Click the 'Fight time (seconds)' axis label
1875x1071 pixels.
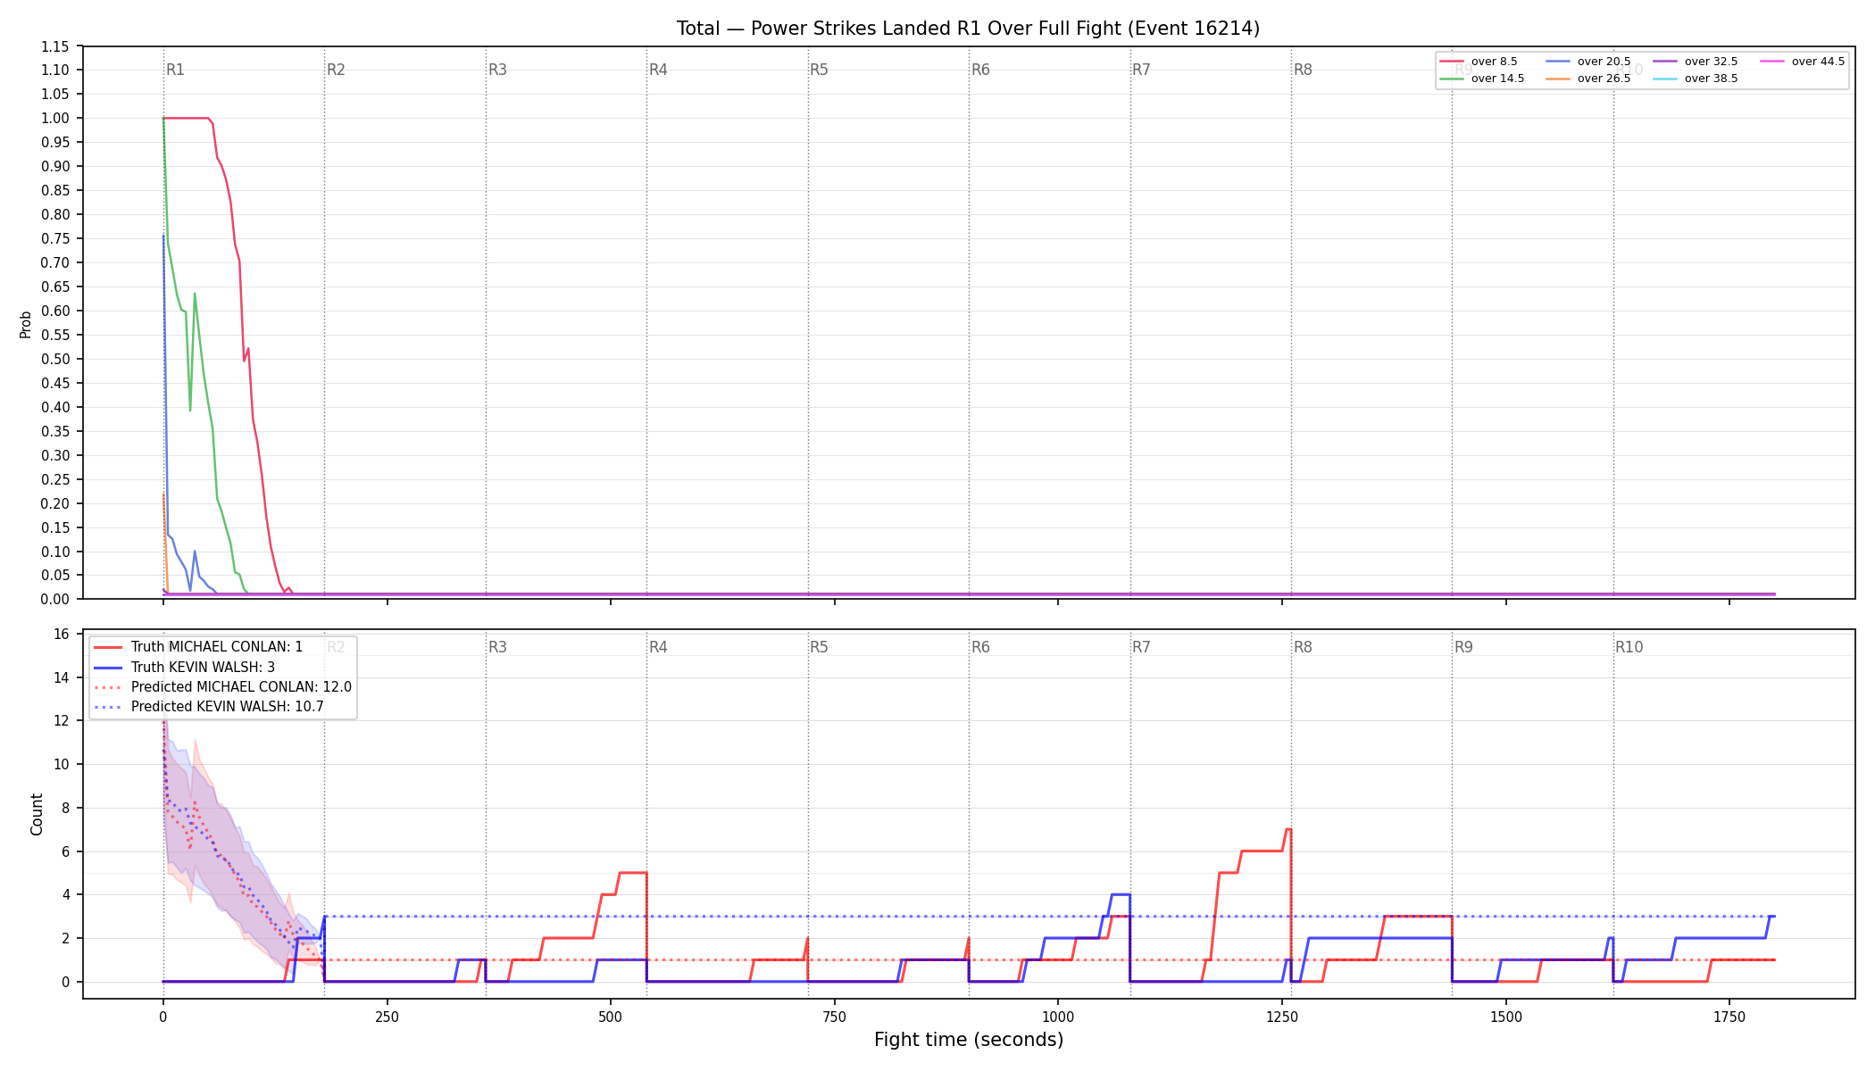pyautogui.click(x=969, y=1040)
